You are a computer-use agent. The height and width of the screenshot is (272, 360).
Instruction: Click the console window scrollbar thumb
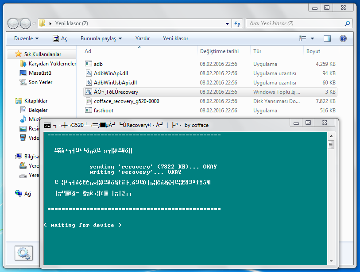[x=331, y=145]
